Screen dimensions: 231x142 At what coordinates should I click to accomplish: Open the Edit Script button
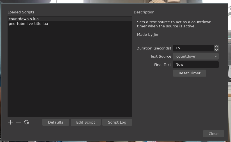tap(86, 122)
